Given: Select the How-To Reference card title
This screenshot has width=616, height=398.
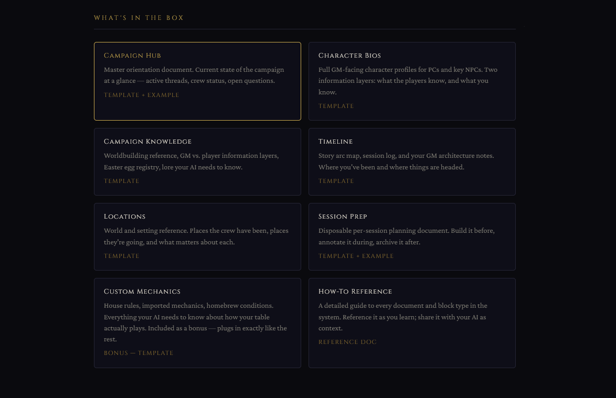Looking at the screenshot, I should (x=355, y=292).
